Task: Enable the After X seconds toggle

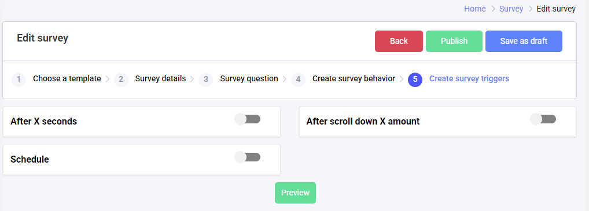Action: pyautogui.click(x=248, y=119)
